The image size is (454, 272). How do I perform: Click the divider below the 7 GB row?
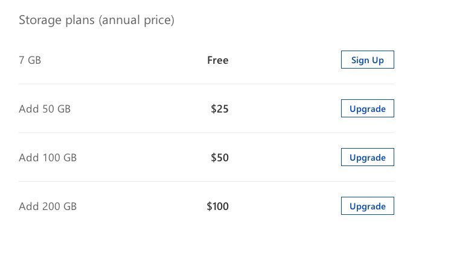pyautogui.click(x=206, y=84)
